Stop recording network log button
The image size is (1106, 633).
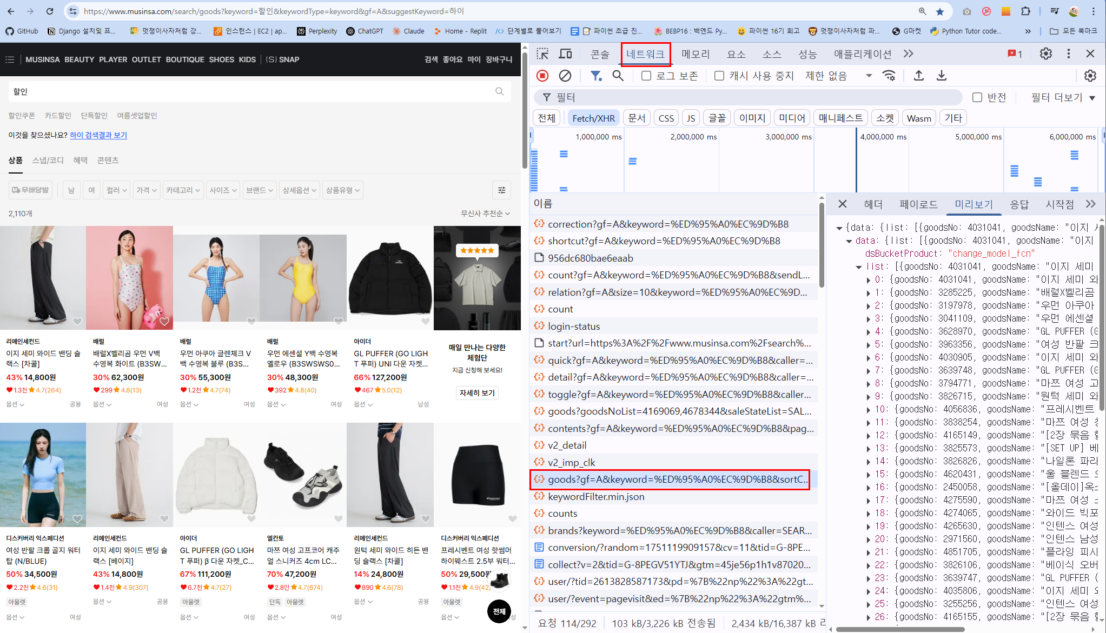click(x=542, y=76)
